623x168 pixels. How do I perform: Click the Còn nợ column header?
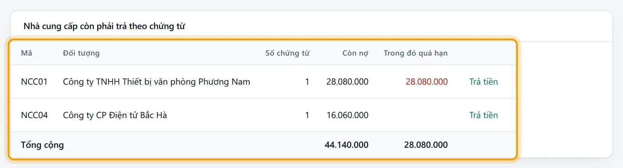coord(355,53)
